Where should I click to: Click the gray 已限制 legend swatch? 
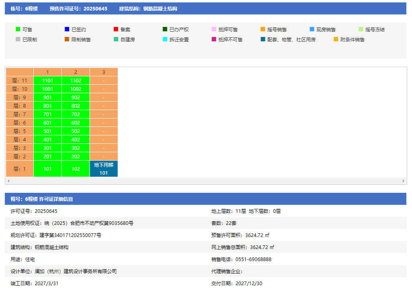pyautogui.click(x=18, y=39)
